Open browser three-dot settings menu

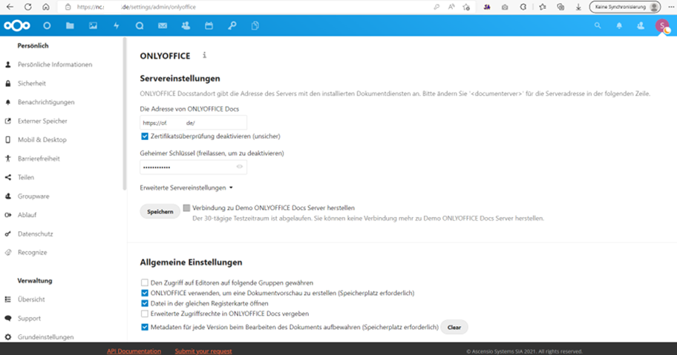coord(671,7)
